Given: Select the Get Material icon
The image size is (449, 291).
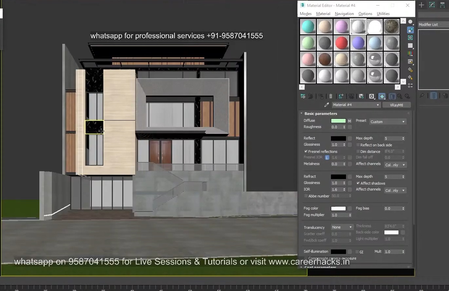Looking at the screenshot, I should [303, 96].
